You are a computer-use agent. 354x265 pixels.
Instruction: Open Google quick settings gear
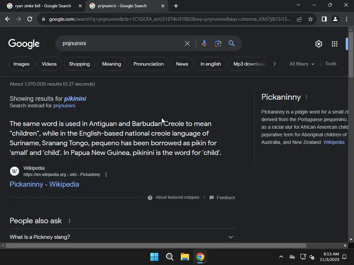click(318, 44)
